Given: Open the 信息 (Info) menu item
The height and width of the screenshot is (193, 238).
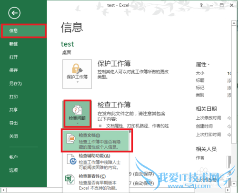Looking at the screenshot, I should tap(24, 31).
